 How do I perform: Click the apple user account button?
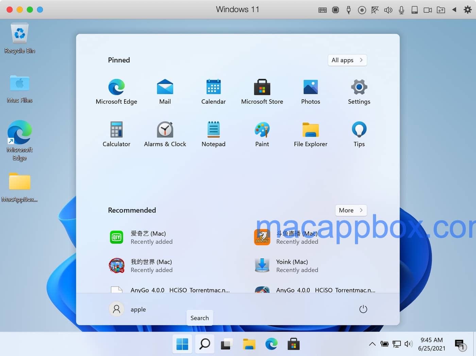tap(128, 309)
